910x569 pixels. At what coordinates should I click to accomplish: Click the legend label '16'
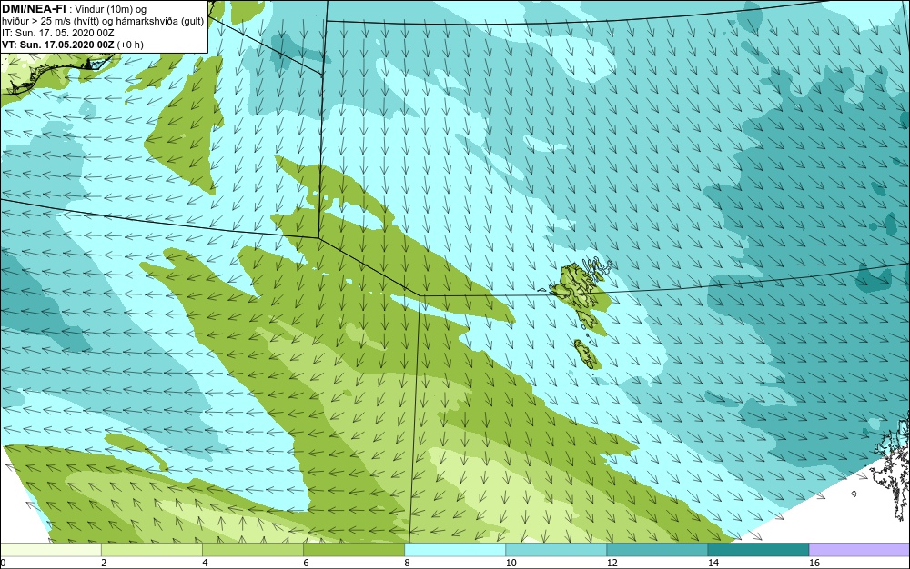pos(814,563)
